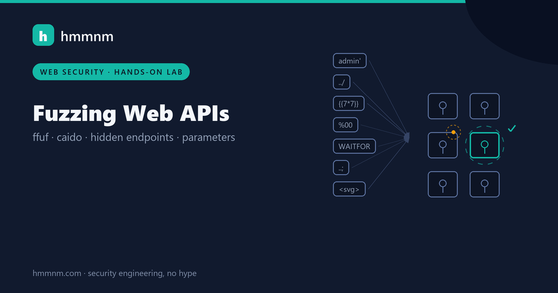Select the <svg> payload chip
Viewport: 558px width, 293px height.
(349, 189)
